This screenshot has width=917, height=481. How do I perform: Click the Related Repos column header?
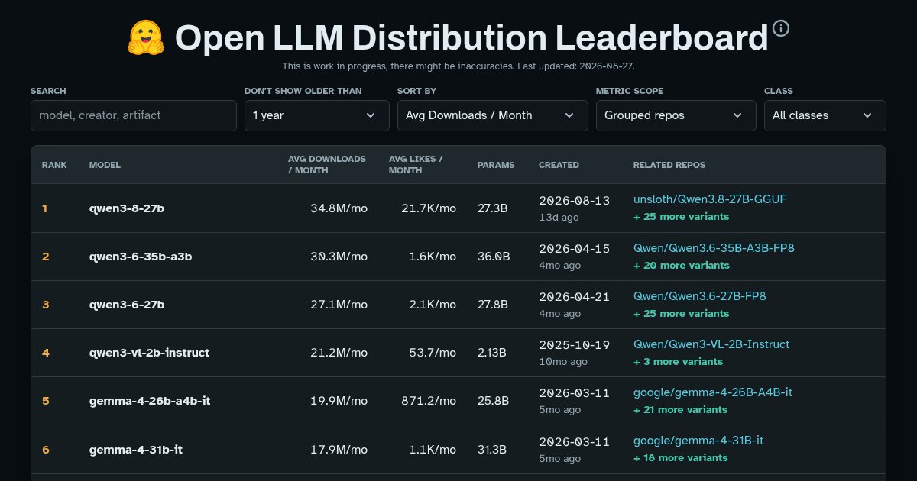click(x=669, y=165)
